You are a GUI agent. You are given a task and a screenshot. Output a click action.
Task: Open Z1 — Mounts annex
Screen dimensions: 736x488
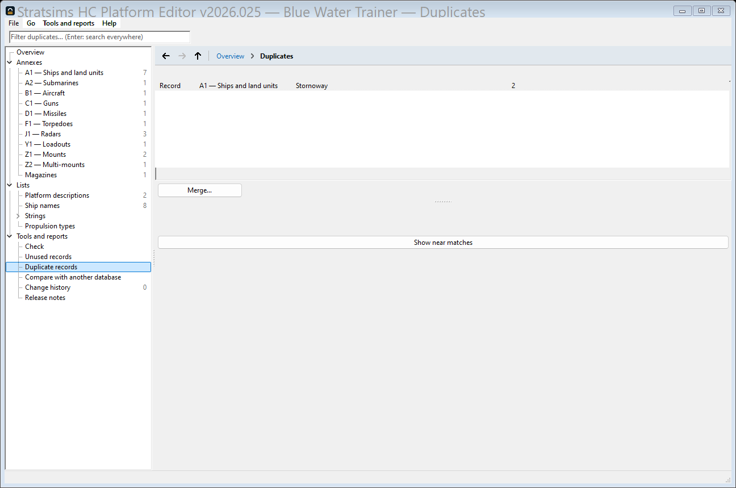point(45,155)
